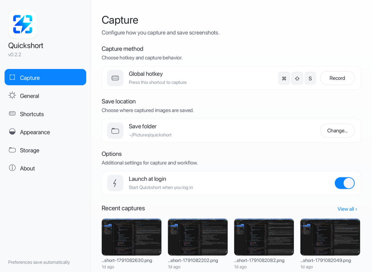Click the Shortcuts keyboard icon in sidebar
The image size is (372, 272).
click(x=12, y=113)
